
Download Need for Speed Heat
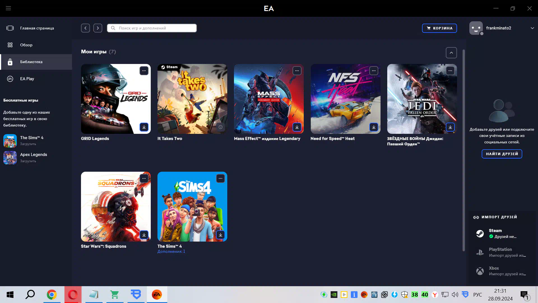coord(374,127)
